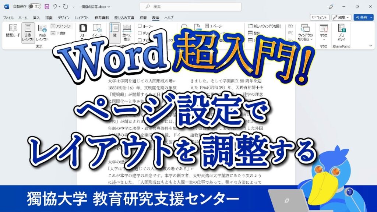Click 新しいウィンドウを開く button
This screenshot has width=377, height=212.
click(265, 26)
